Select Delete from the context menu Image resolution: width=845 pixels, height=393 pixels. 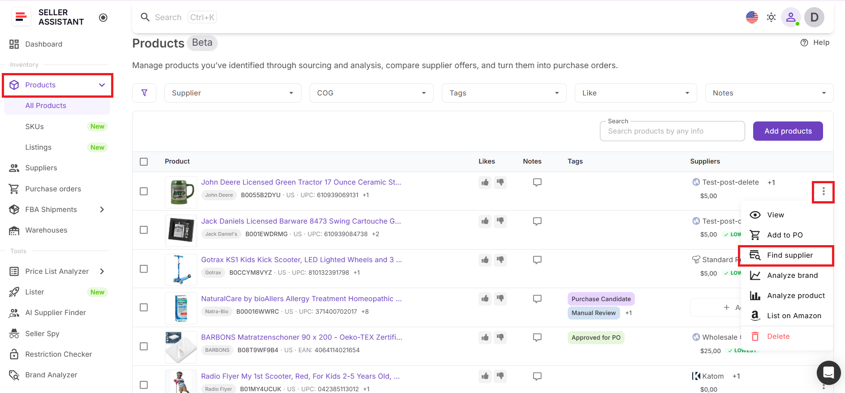(787, 337)
